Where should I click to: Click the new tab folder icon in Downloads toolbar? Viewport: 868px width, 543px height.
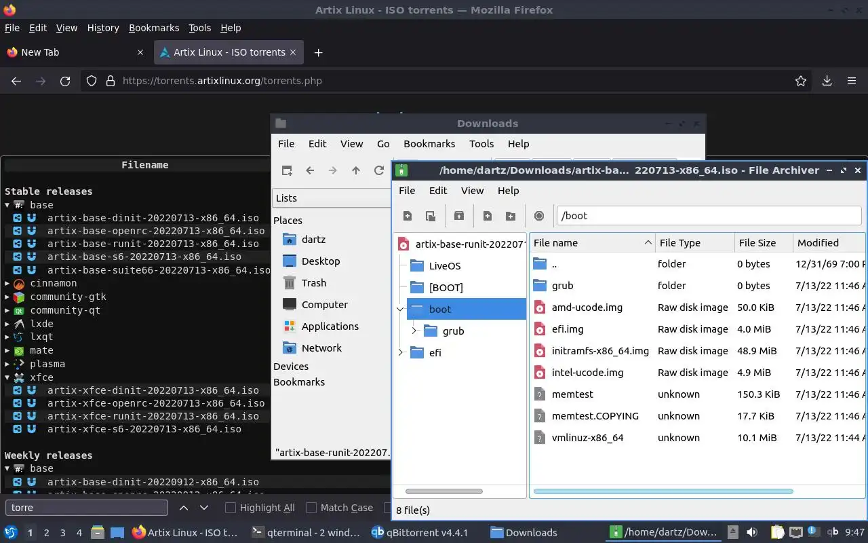coord(287,170)
